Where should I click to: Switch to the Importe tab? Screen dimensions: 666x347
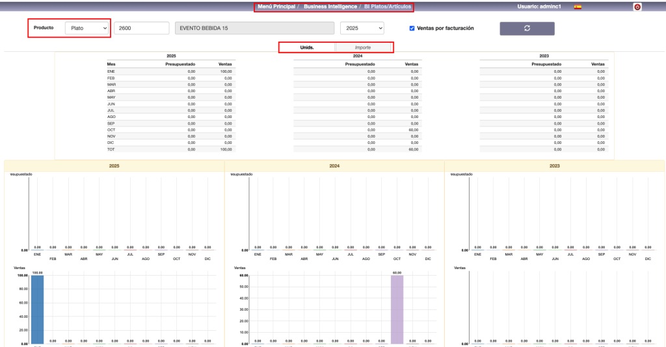click(x=363, y=47)
